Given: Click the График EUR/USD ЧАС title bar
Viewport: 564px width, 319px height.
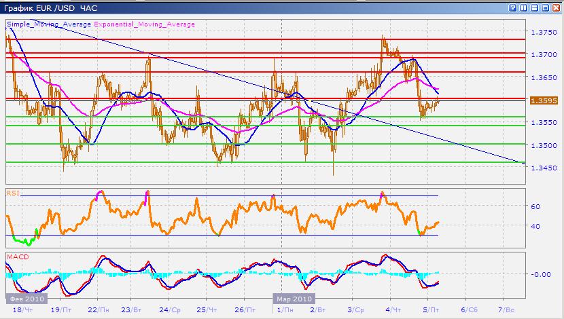Looking at the screenshot, I should (51, 7).
